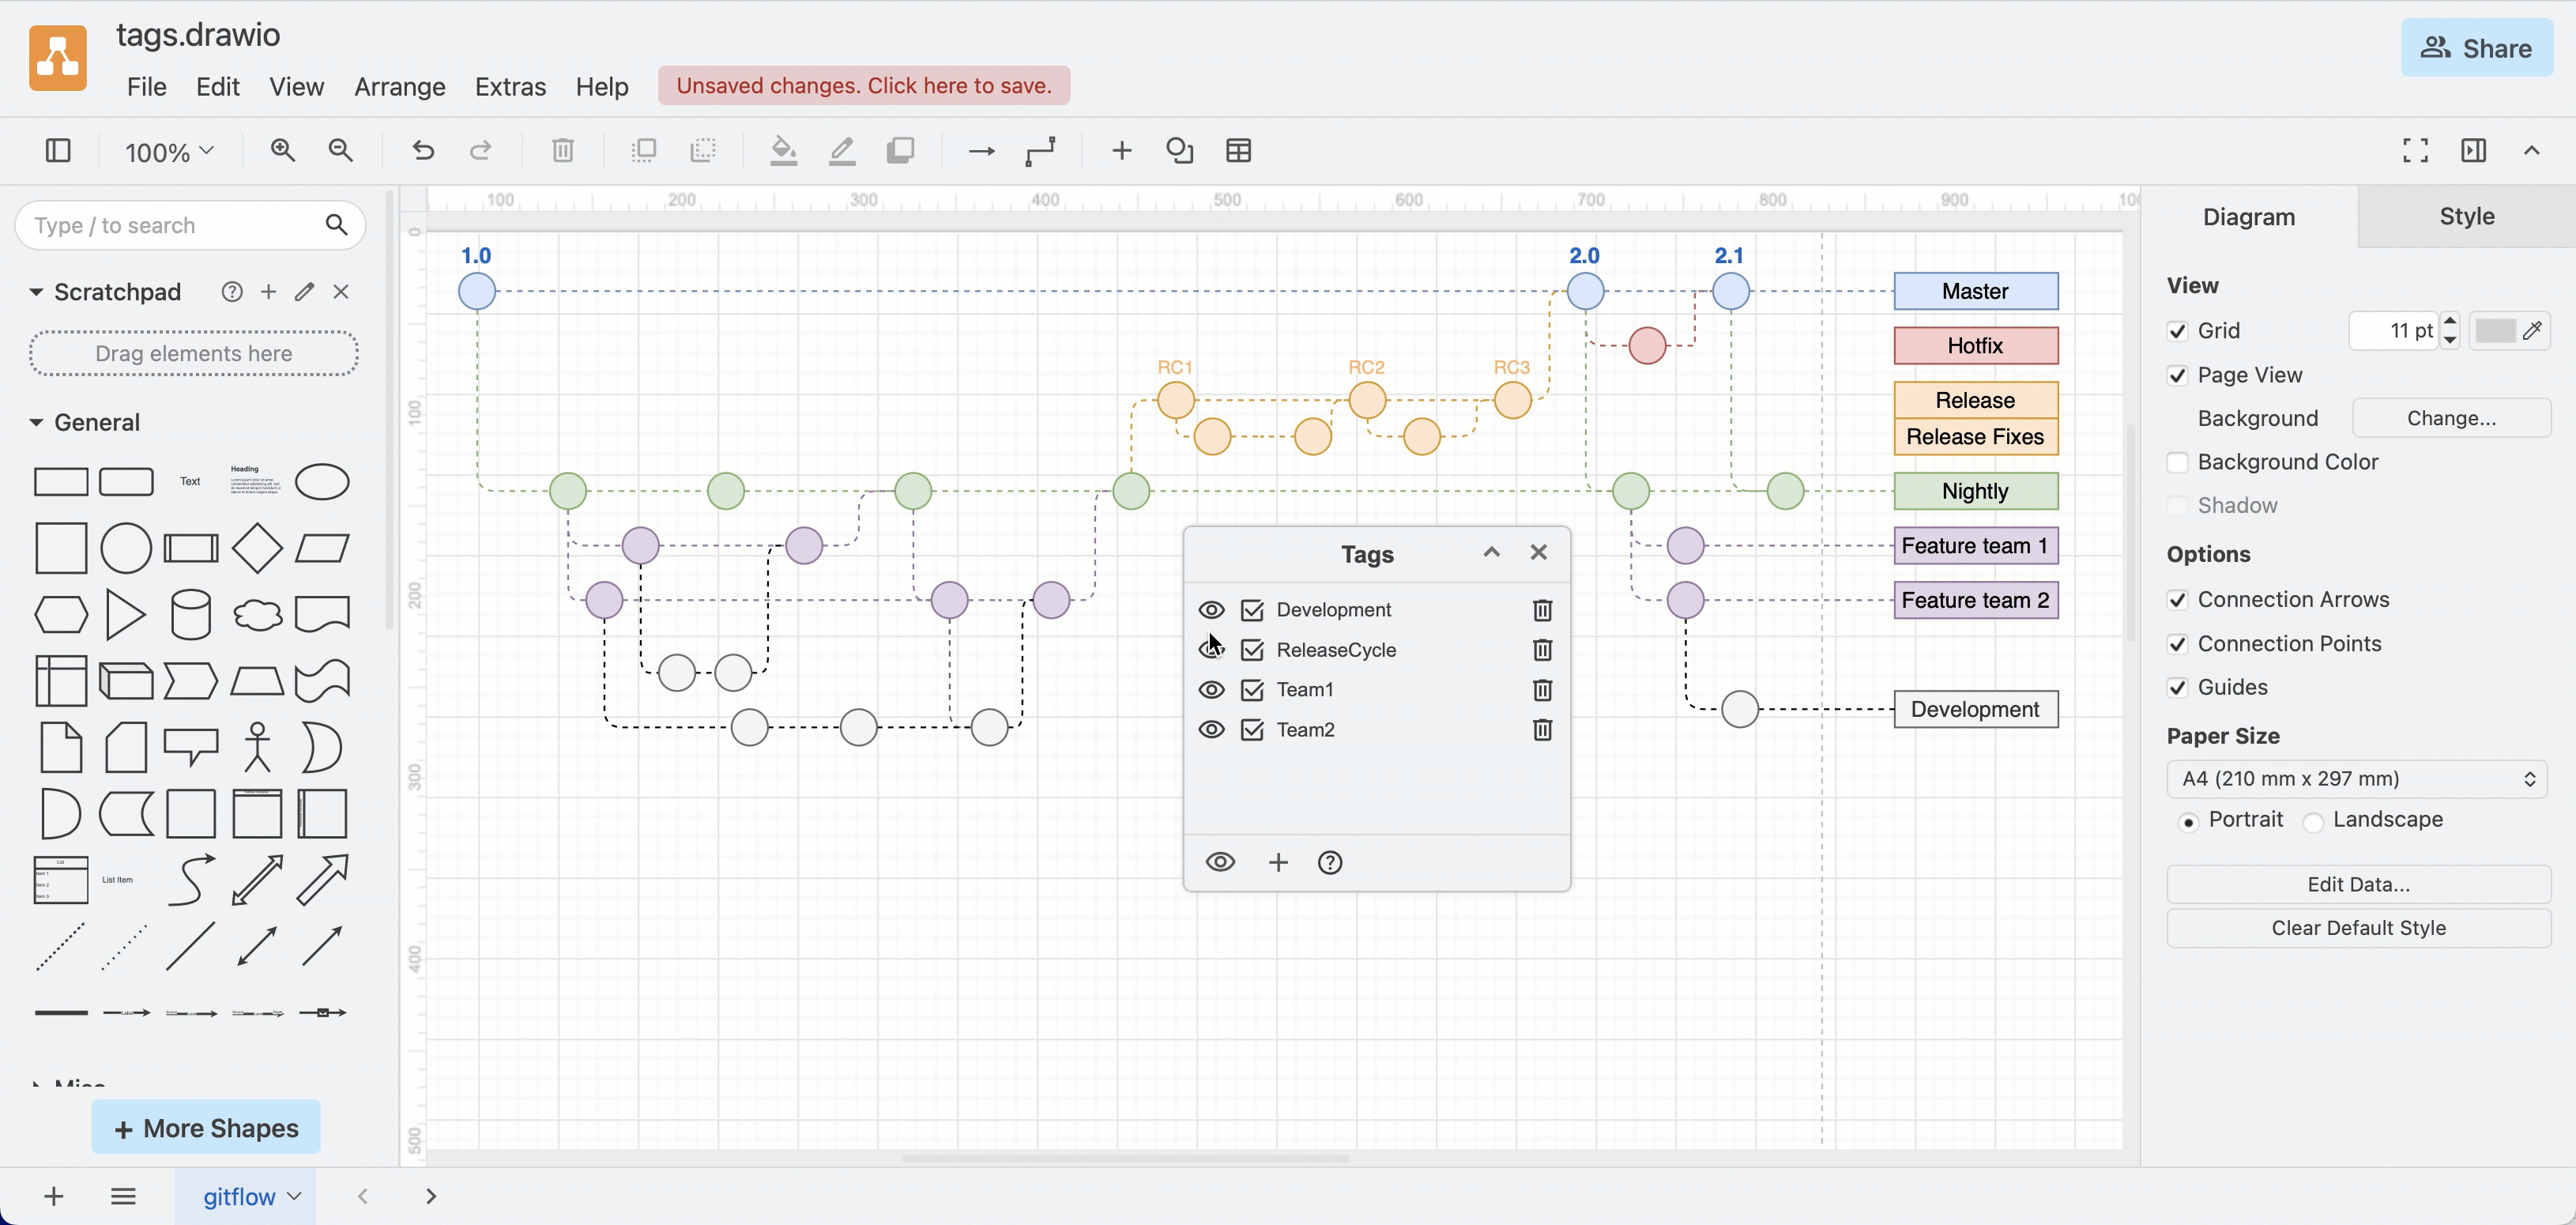Switch to the Style tab
The height and width of the screenshot is (1225, 2576).
pos(2466,216)
